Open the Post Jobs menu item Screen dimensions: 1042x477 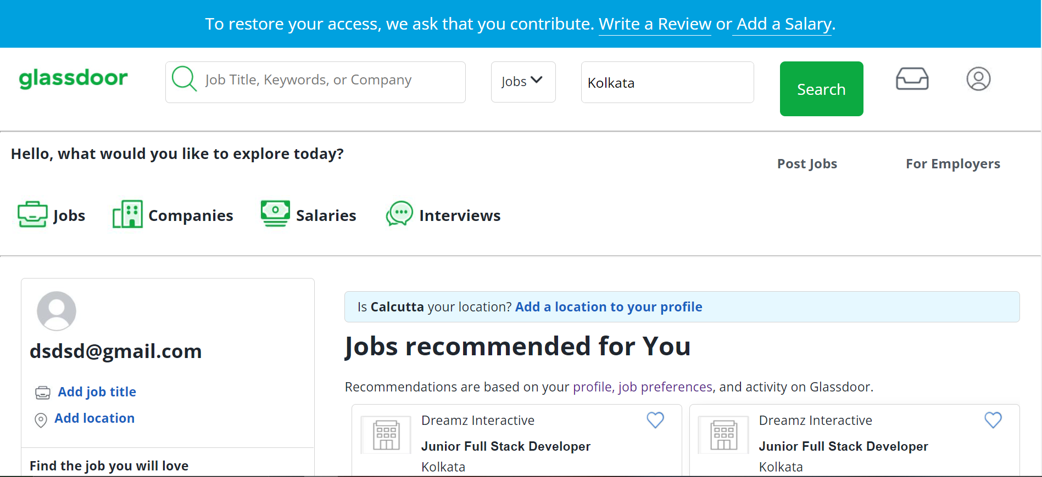(807, 164)
